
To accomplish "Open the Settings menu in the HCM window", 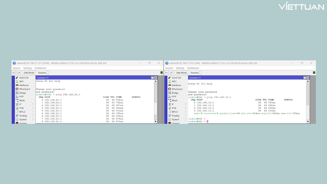I will click(28, 68).
